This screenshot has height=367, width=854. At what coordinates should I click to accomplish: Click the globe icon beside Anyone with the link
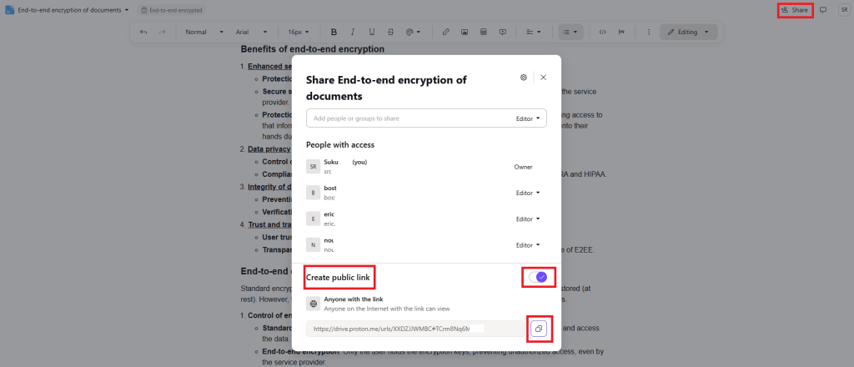click(313, 304)
